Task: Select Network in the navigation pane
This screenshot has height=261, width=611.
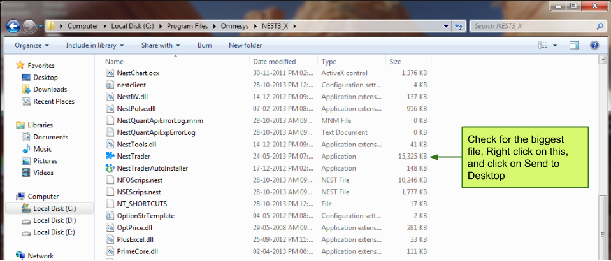Action: (41, 256)
